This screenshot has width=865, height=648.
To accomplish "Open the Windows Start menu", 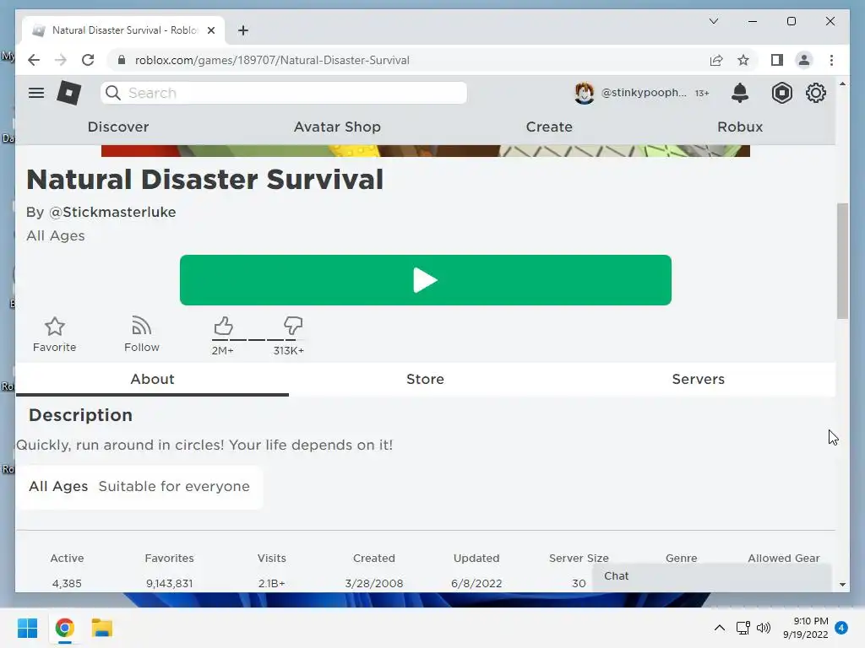I will tap(27, 628).
